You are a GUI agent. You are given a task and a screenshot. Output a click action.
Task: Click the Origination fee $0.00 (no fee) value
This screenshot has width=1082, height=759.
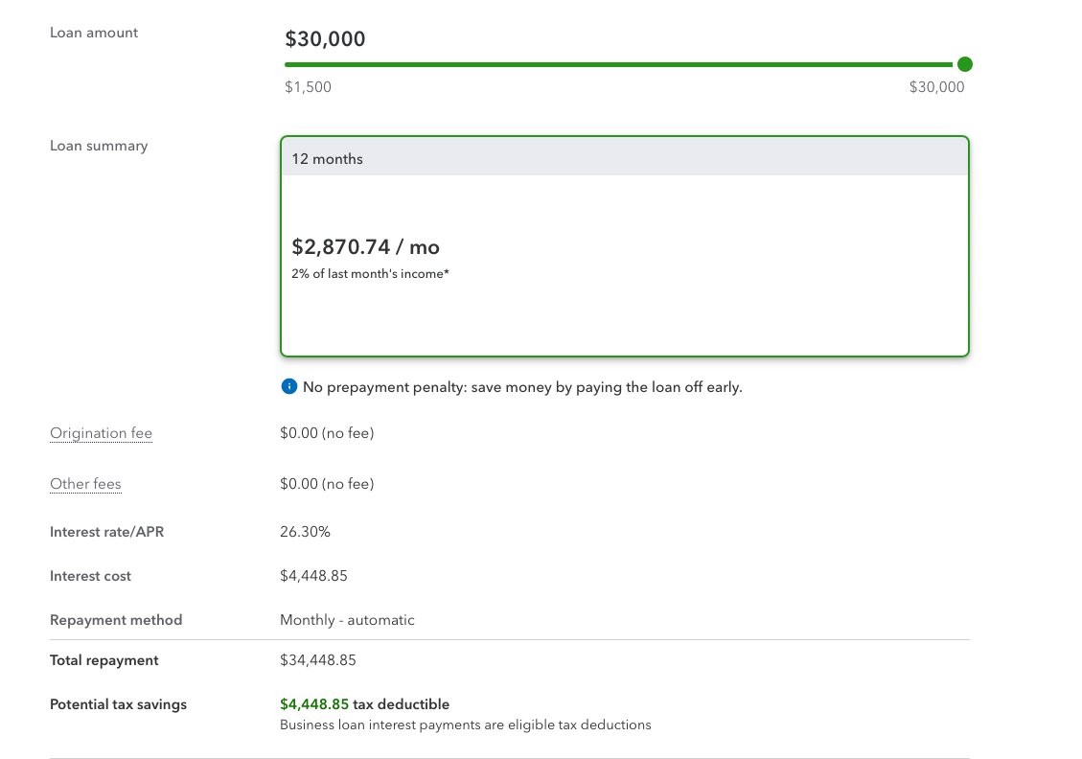pos(327,432)
